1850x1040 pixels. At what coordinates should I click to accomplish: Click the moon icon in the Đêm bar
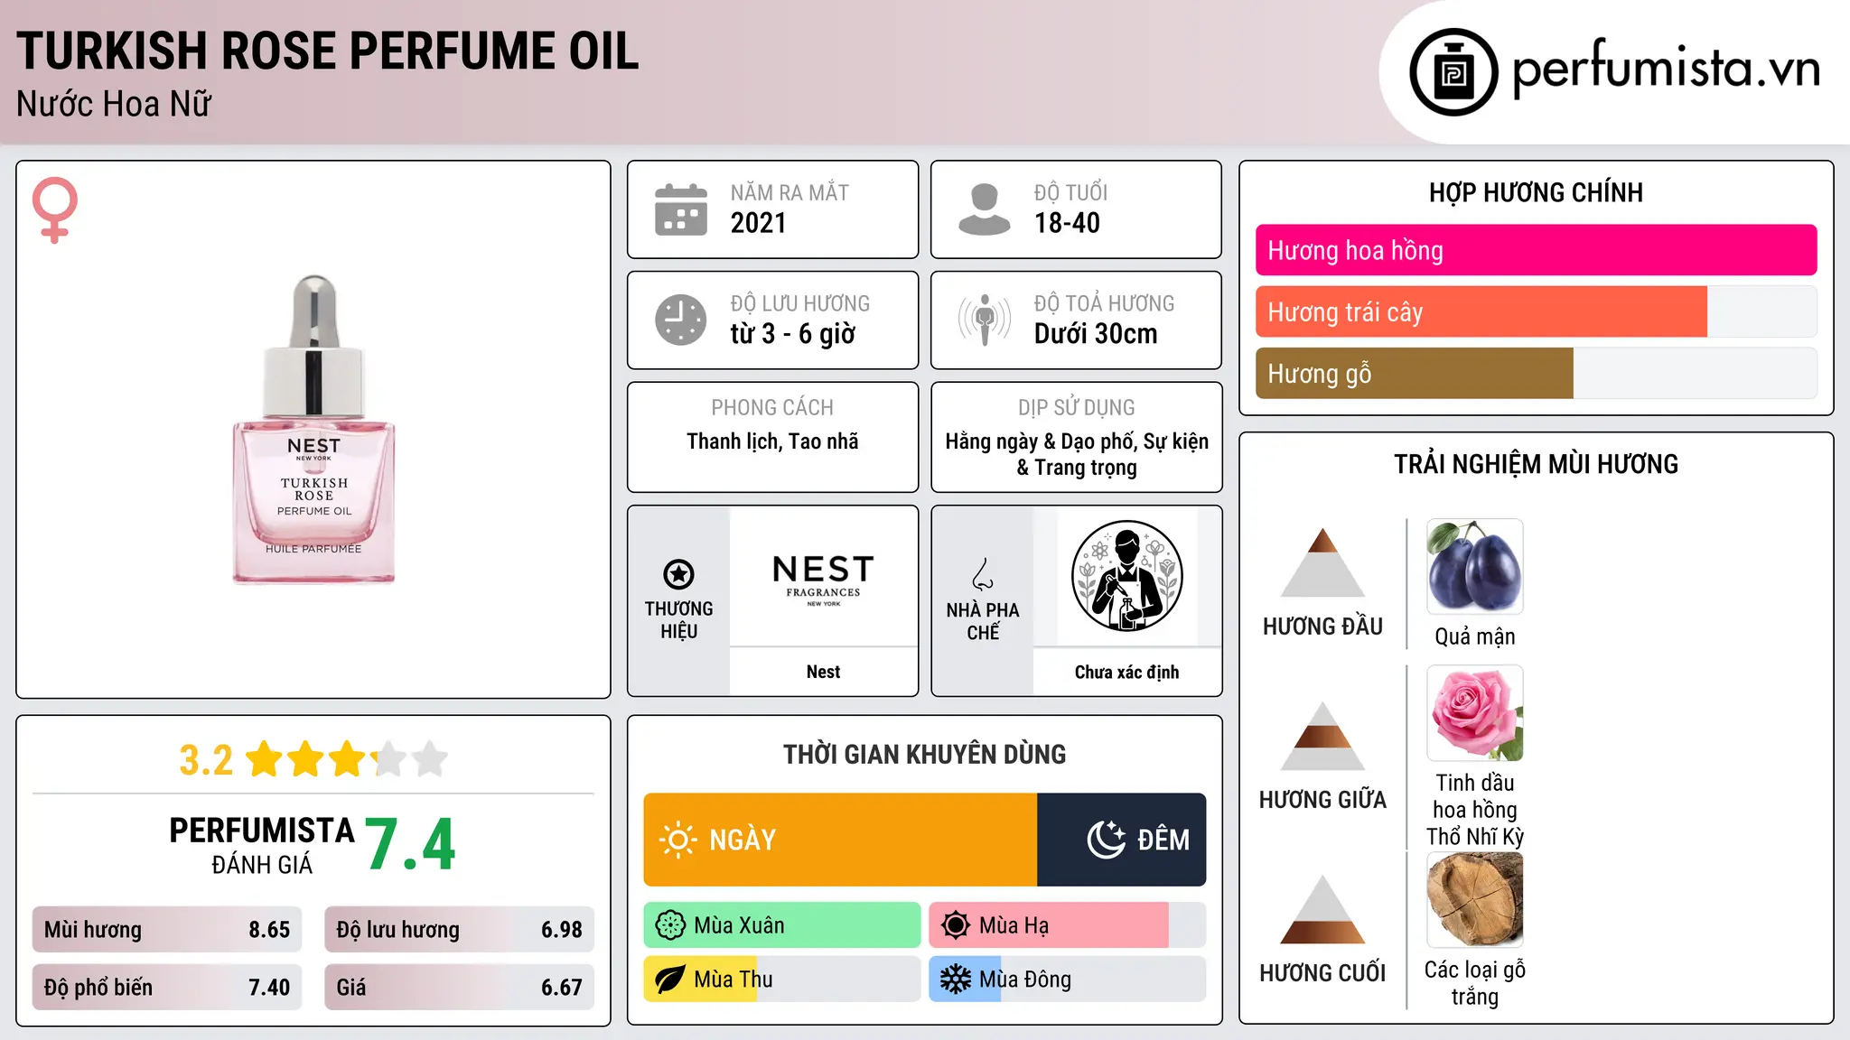(x=1106, y=840)
